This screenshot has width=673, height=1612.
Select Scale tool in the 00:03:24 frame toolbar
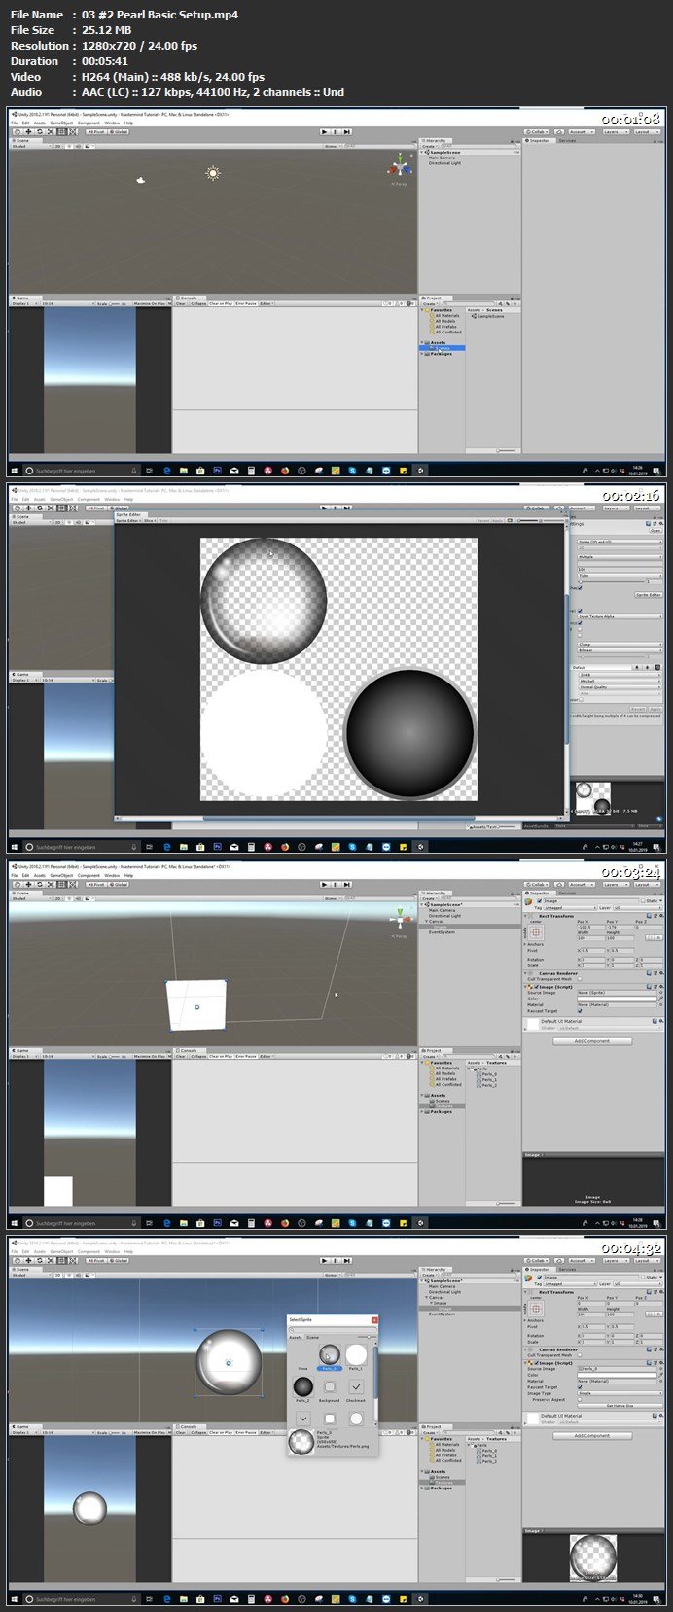pos(52,884)
